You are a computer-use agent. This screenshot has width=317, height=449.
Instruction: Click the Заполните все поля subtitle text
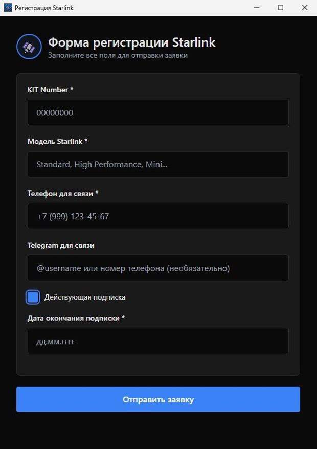pyautogui.click(x=118, y=55)
